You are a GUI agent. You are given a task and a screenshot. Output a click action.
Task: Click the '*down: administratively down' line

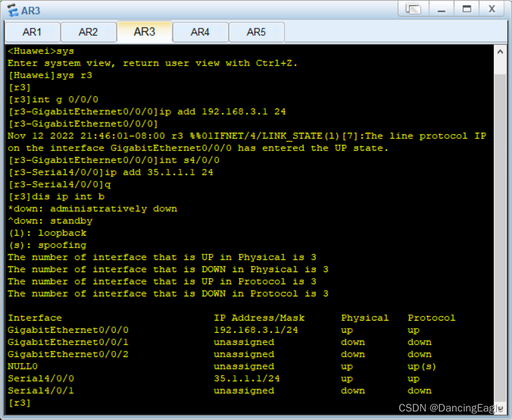pos(93,208)
